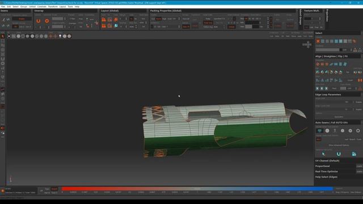The height and width of the screenshot is (204, 363).
Task: Click the cyan icon in Layout panel
Action: click(x=116, y=25)
